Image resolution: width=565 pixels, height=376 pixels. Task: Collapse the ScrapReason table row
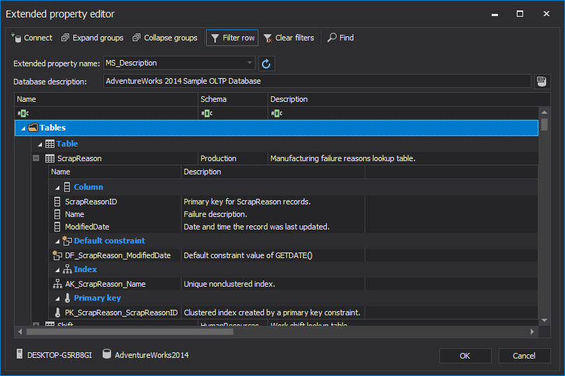36,158
